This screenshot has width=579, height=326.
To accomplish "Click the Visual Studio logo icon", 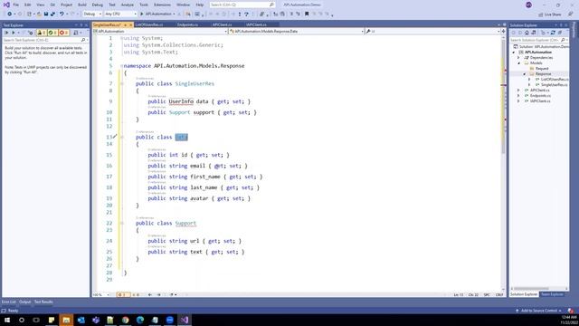I will (x=6, y=5).
